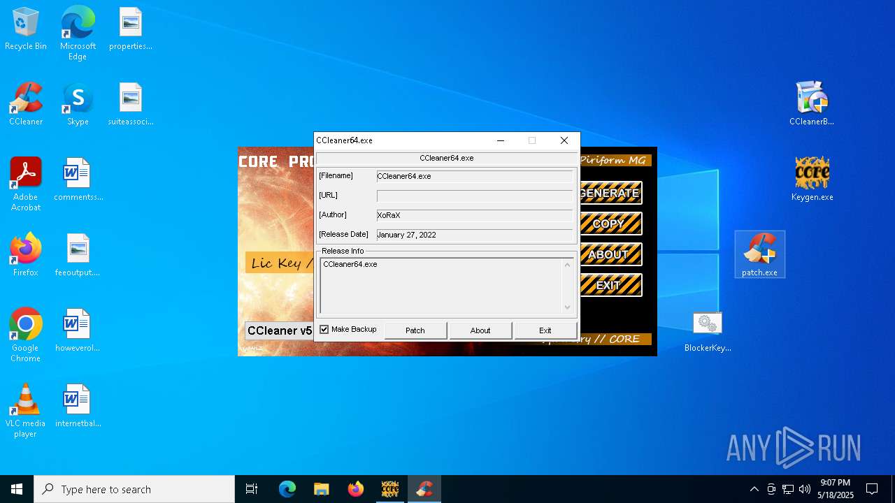This screenshot has height=503, width=895.
Task: Open the taskbar clock showing 9:07 PM
Action: point(836,489)
